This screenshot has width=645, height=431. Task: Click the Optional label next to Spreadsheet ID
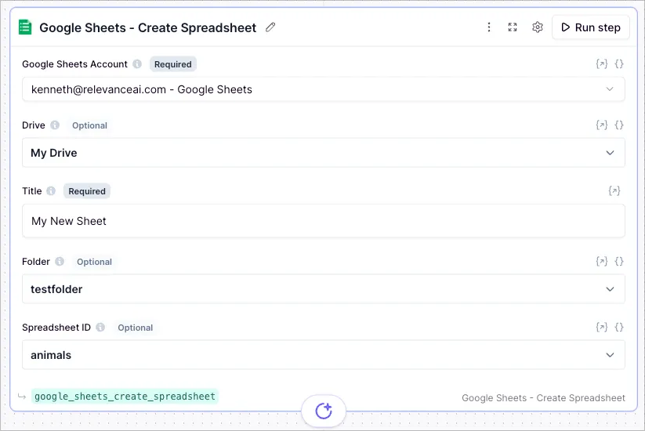pyautogui.click(x=136, y=328)
